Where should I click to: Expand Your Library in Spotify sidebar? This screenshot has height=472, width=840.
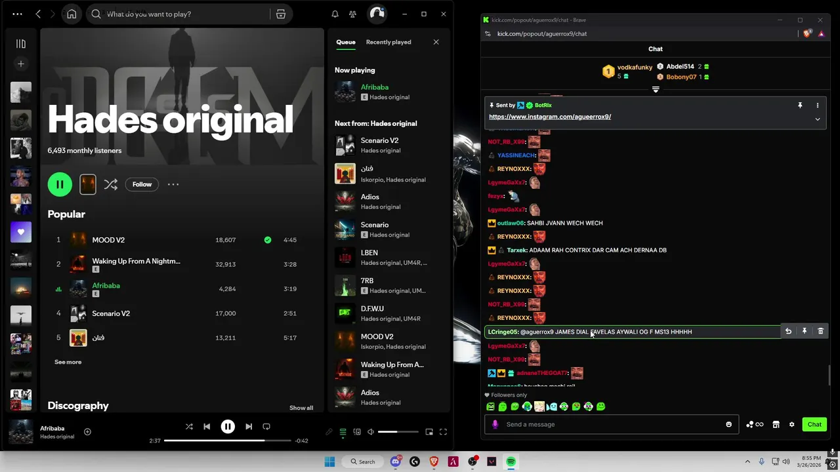[x=21, y=43]
